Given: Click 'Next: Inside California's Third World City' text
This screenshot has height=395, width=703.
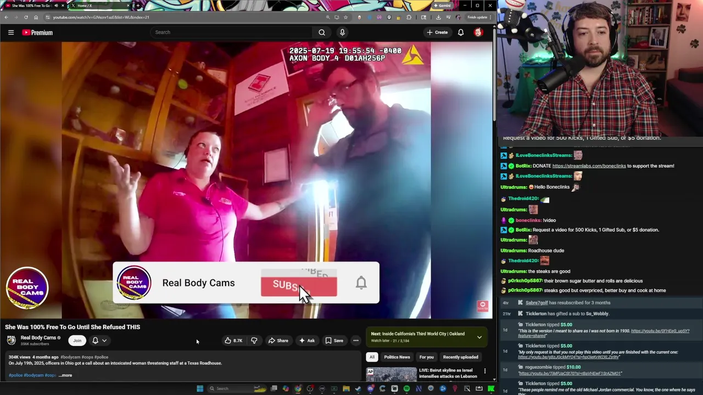Looking at the screenshot, I should (417, 334).
